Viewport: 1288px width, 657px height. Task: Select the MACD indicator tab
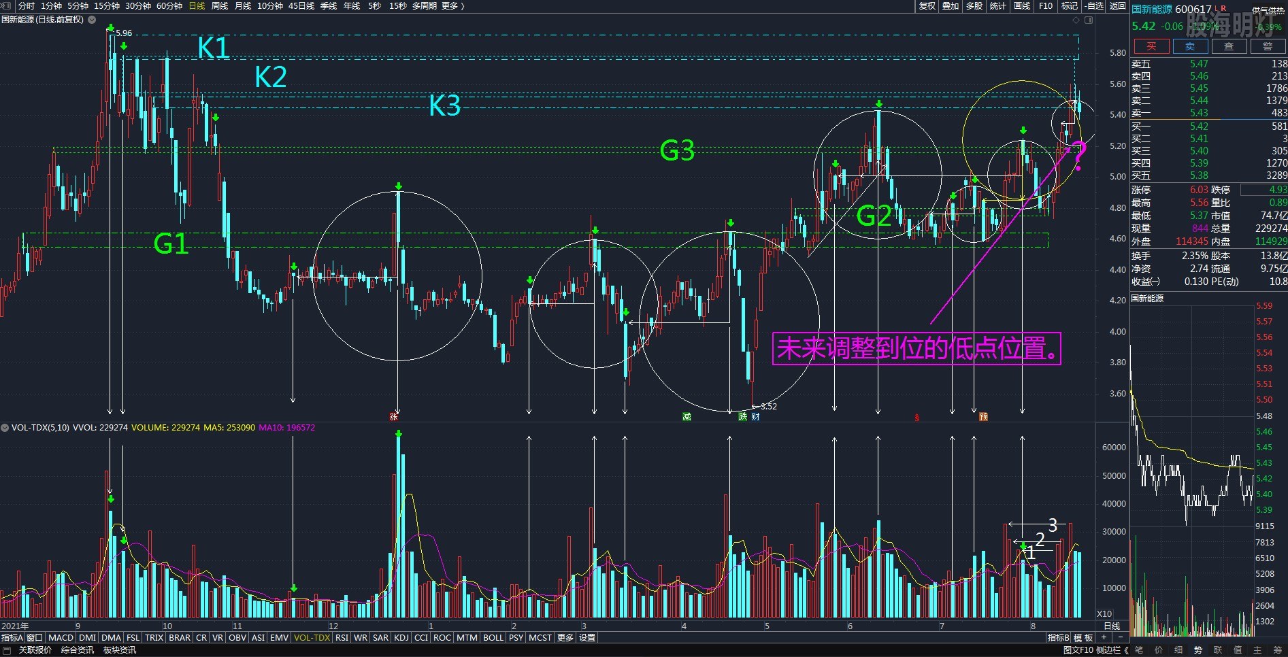[61, 638]
